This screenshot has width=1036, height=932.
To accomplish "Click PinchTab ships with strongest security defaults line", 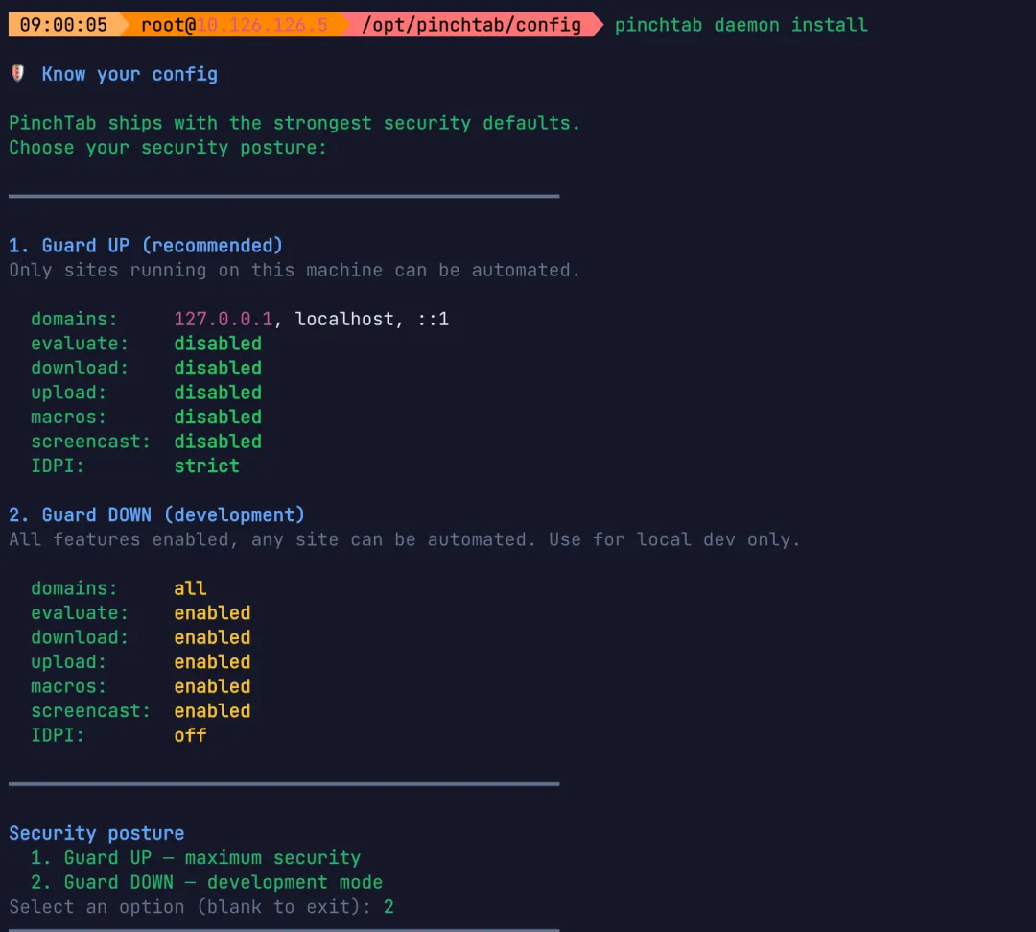I will pyautogui.click(x=294, y=123).
